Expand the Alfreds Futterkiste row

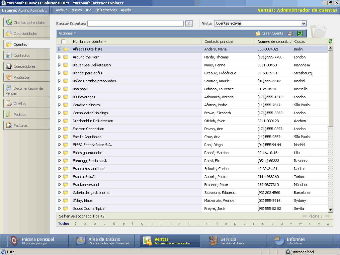(x=59, y=49)
